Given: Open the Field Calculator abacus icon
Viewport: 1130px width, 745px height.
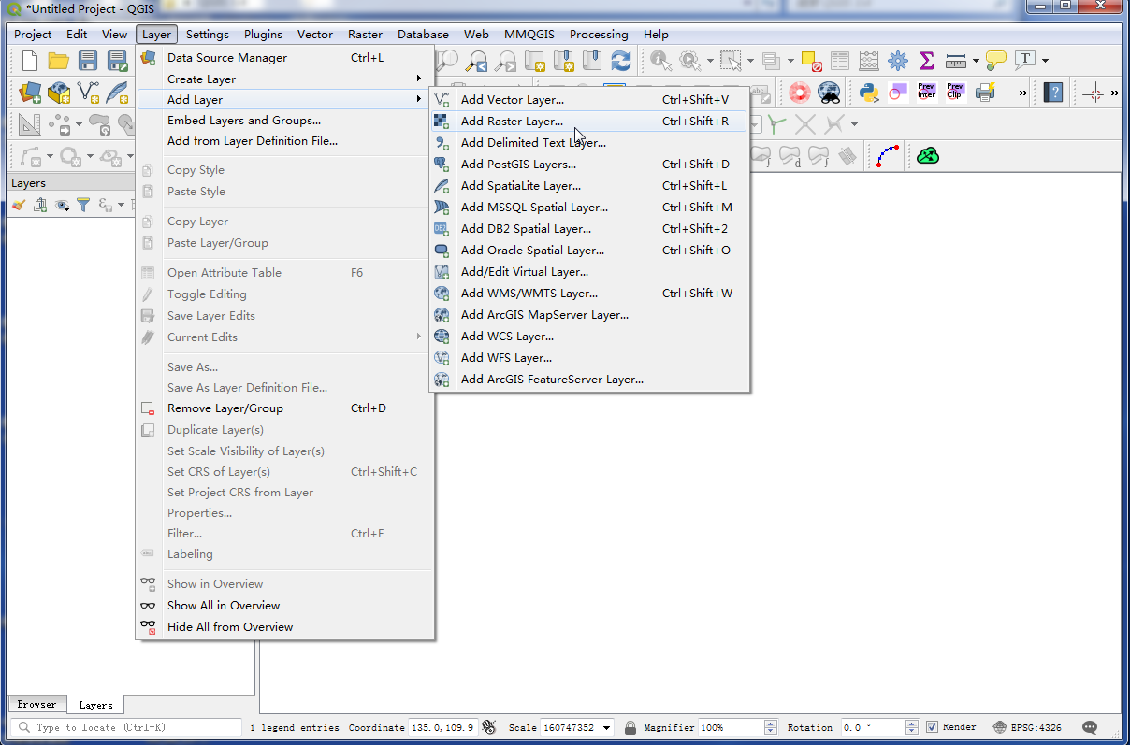Looking at the screenshot, I should tap(869, 61).
